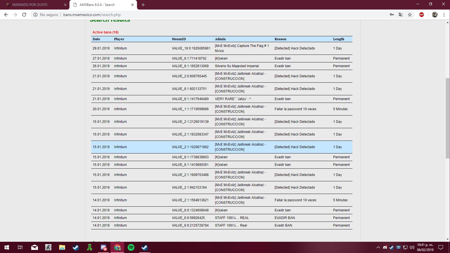This screenshot has height=253, width=450.
Task: Click SteamID VALVE_6:1:711418702
Action: [x=189, y=58]
